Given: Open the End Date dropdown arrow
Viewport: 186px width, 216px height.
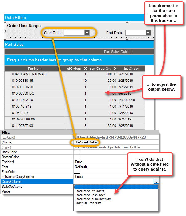Looking at the screenshot, I should (148, 33).
